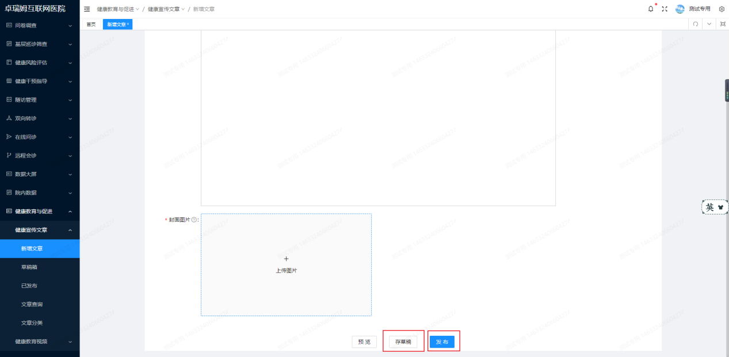Click the user avatar picture
The image size is (729, 357).
(680, 9)
